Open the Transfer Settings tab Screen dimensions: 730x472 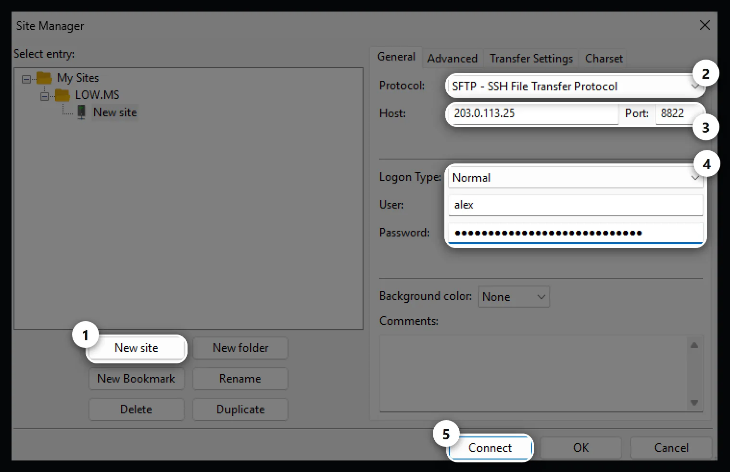531,58
